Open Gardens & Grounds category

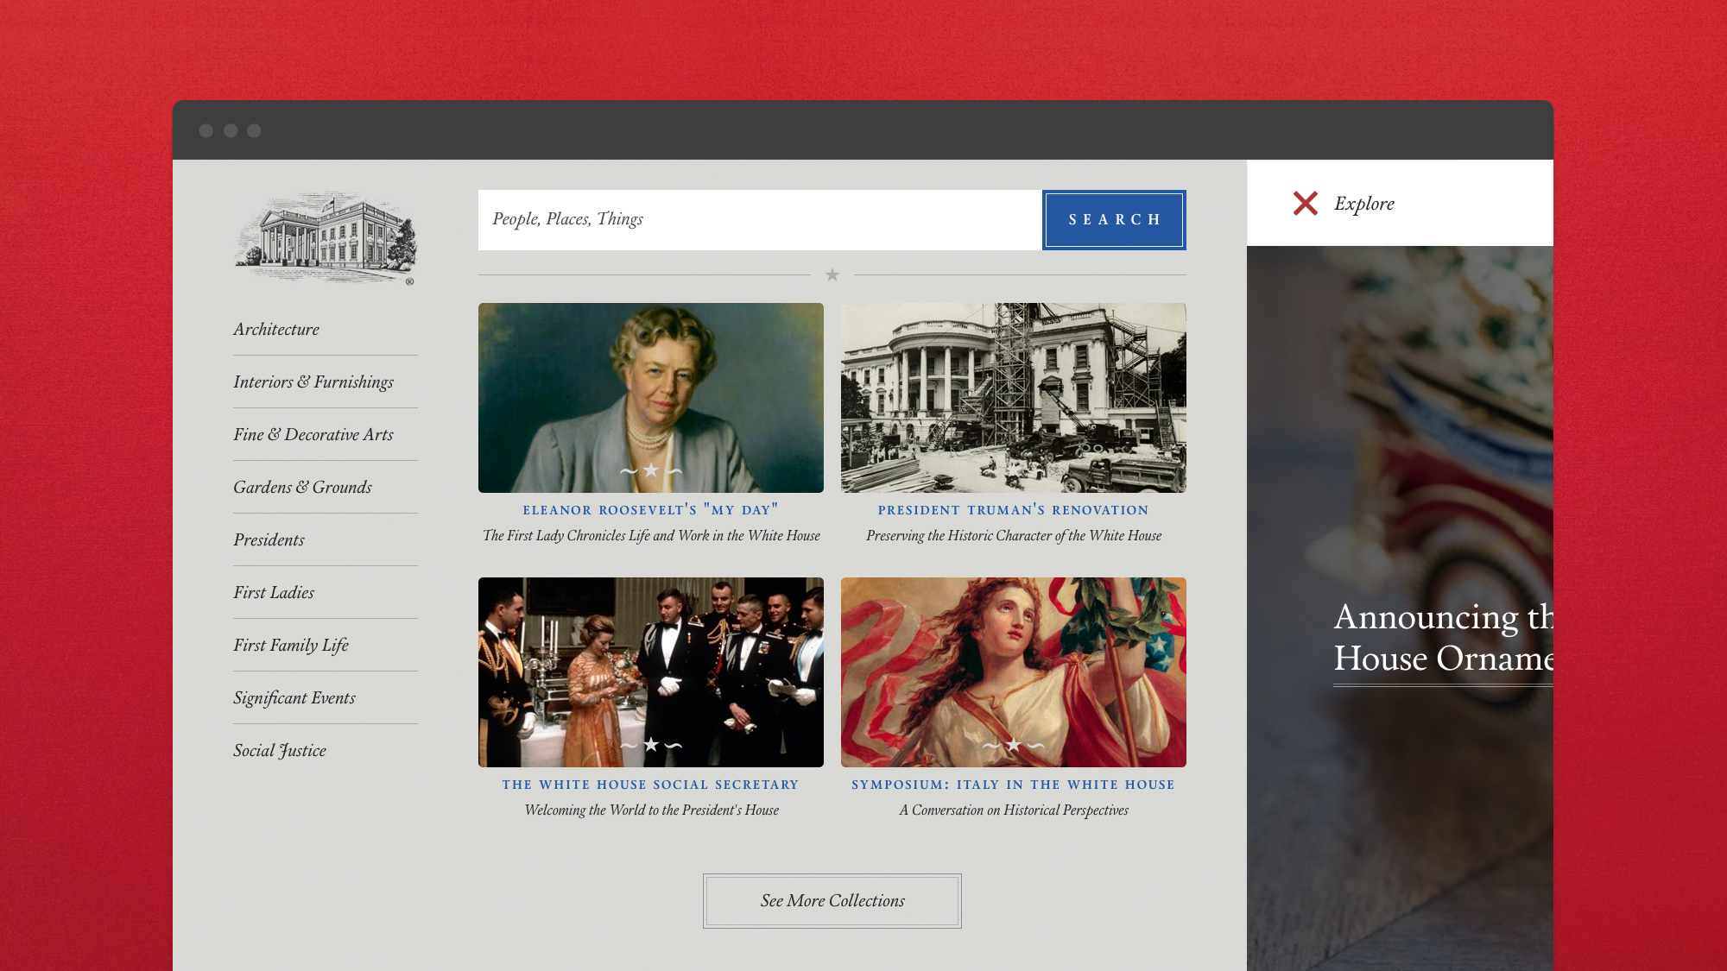pyautogui.click(x=302, y=488)
